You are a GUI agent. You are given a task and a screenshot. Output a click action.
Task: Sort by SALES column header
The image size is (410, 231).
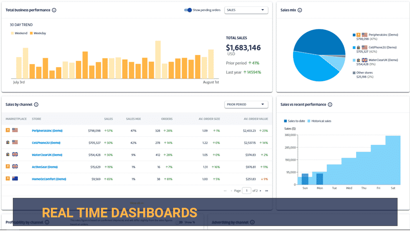coord(109,119)
